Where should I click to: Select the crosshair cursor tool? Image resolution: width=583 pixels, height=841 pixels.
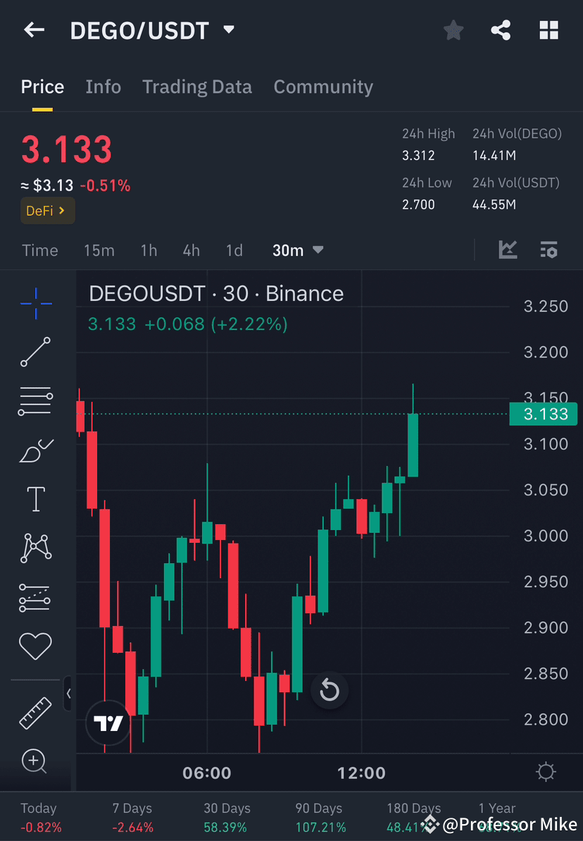click(35, 303)
